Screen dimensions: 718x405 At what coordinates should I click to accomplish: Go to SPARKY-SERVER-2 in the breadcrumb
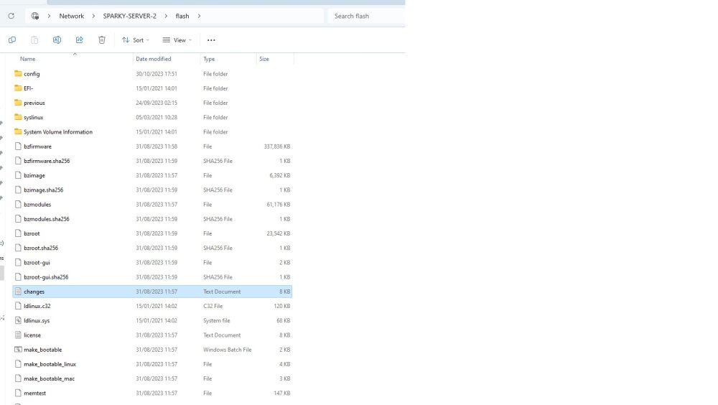click(x=129, y=16)
